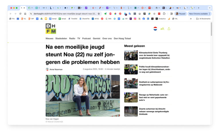Open the ShareFile bookmark
The width and height of the screenshot is (220, 135).
pyautogui.click(x=84, y=19)
